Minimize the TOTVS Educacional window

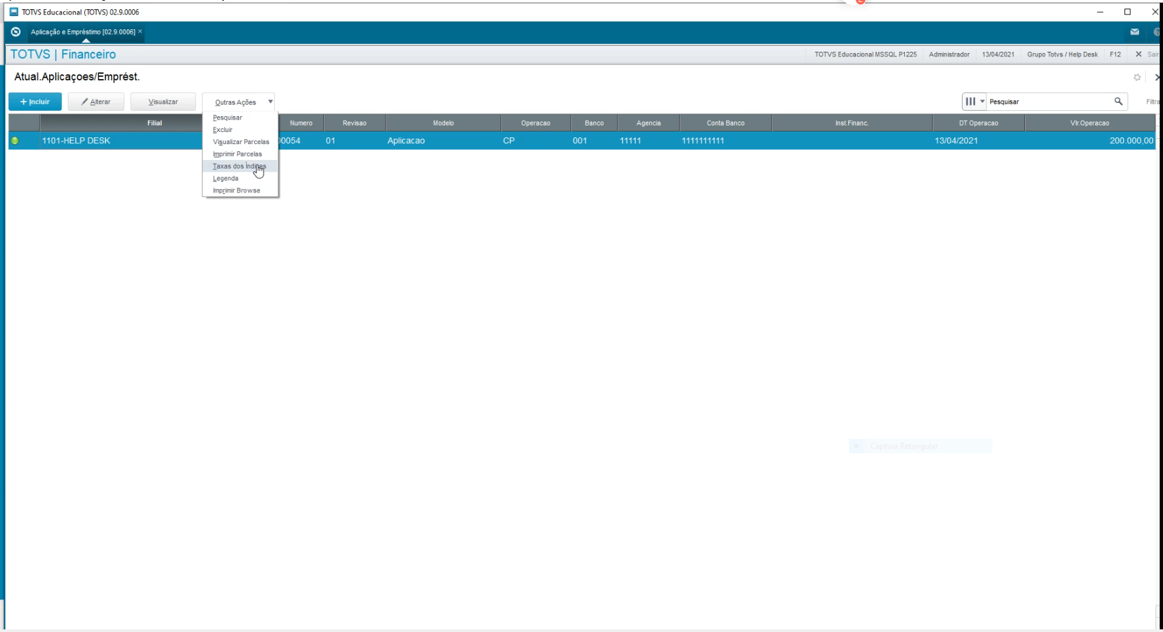1100,12
